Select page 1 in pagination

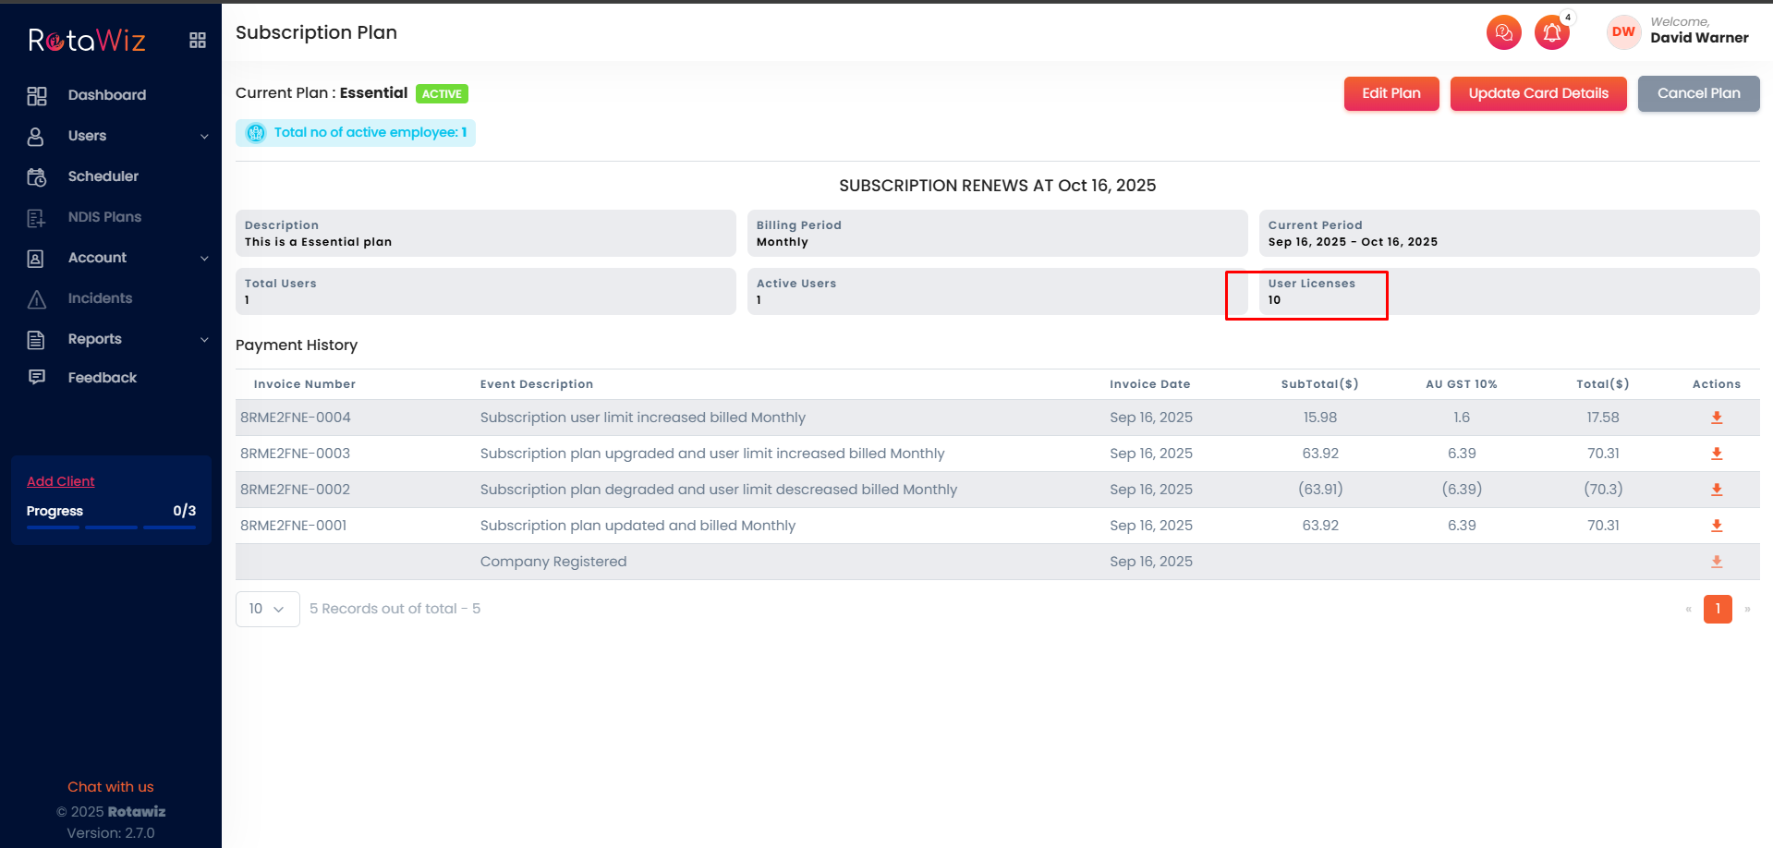(x=1717, y=609)
